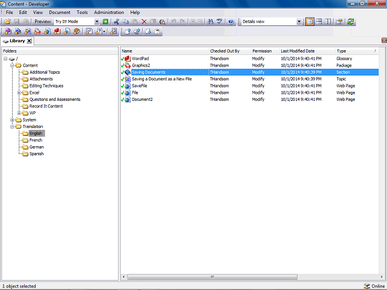Open help via blue question mark icon
The image size is (387, 290).
pos(231,22)
